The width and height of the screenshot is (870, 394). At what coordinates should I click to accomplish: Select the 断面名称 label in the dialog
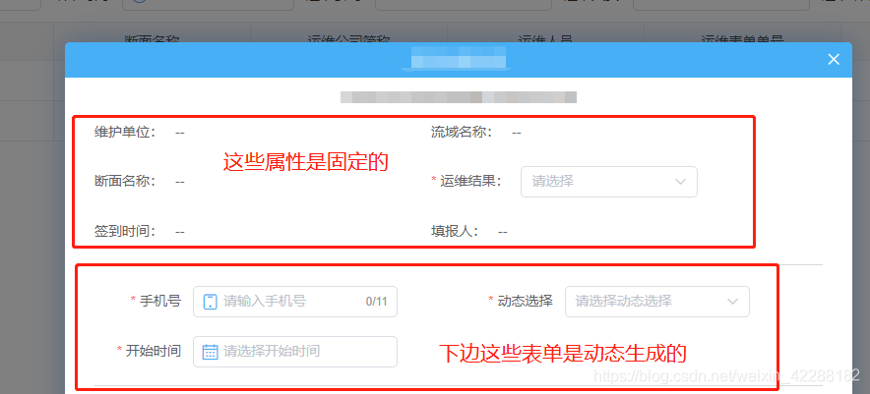tap(125, 181)
